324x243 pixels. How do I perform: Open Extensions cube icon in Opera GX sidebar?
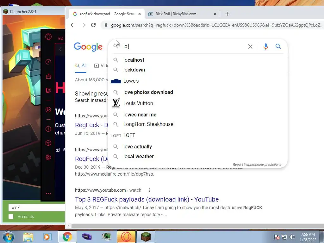click(x=48, y=143)
